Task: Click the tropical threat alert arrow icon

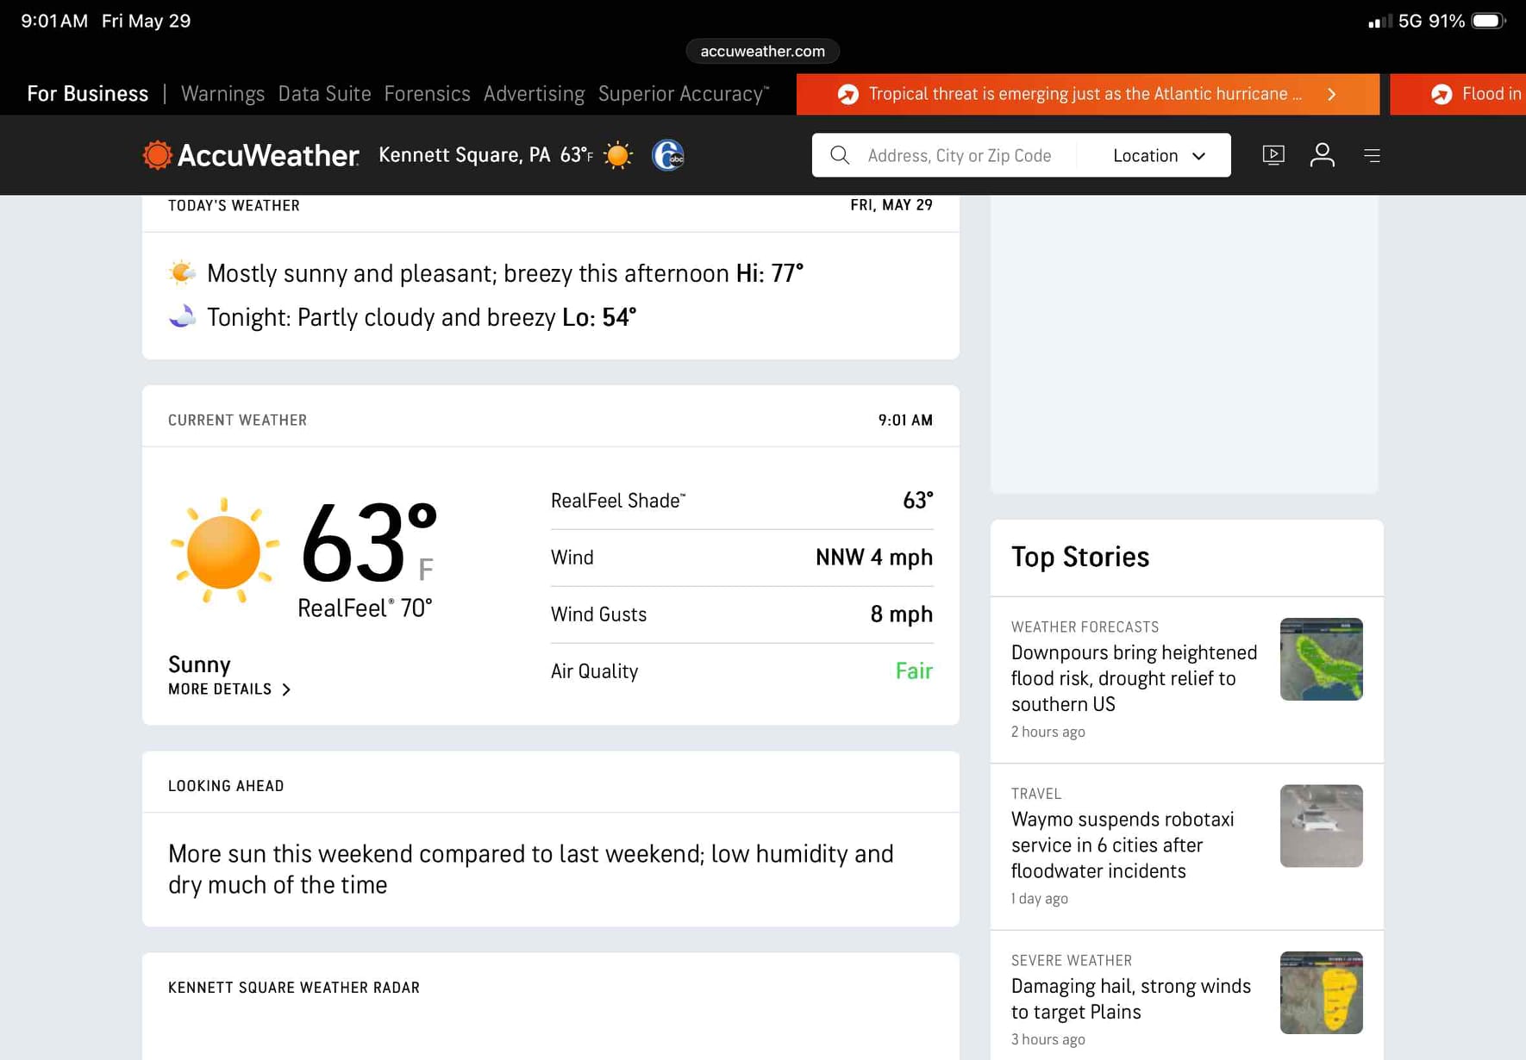Action: coord(848,94)
